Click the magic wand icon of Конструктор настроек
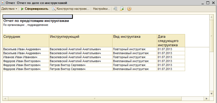217x103 pixels. click(x=54, y=9)
